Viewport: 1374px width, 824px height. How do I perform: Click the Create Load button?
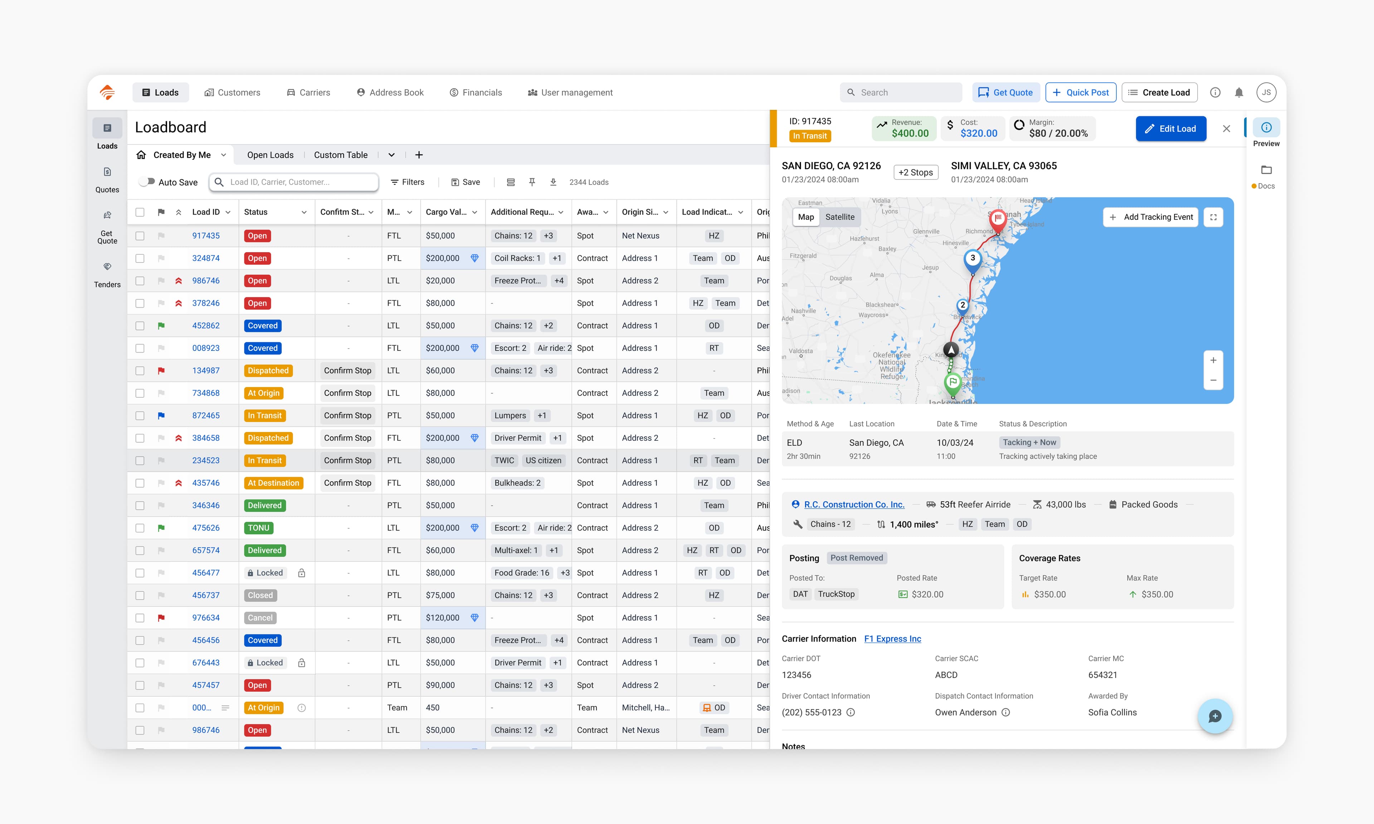(x=1159, y=93)
